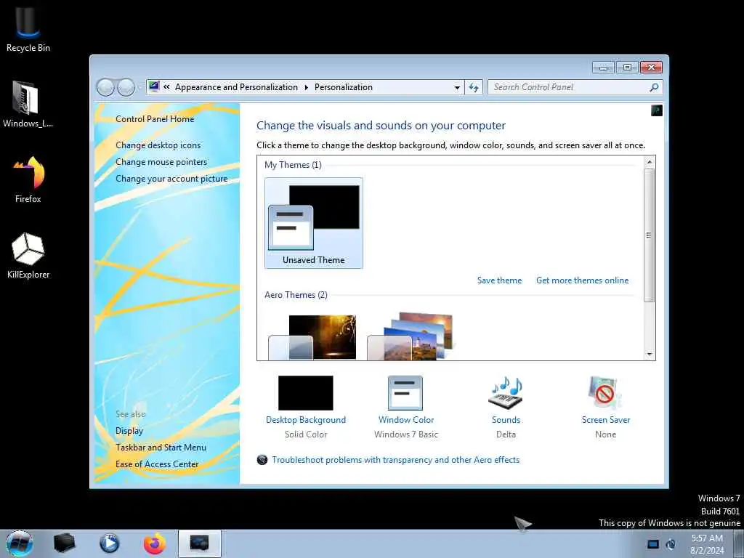Image resolution: width=744 pixels, height=558 pixels.
Task: Maximize the Personalization window
Action: coord(627,68)
